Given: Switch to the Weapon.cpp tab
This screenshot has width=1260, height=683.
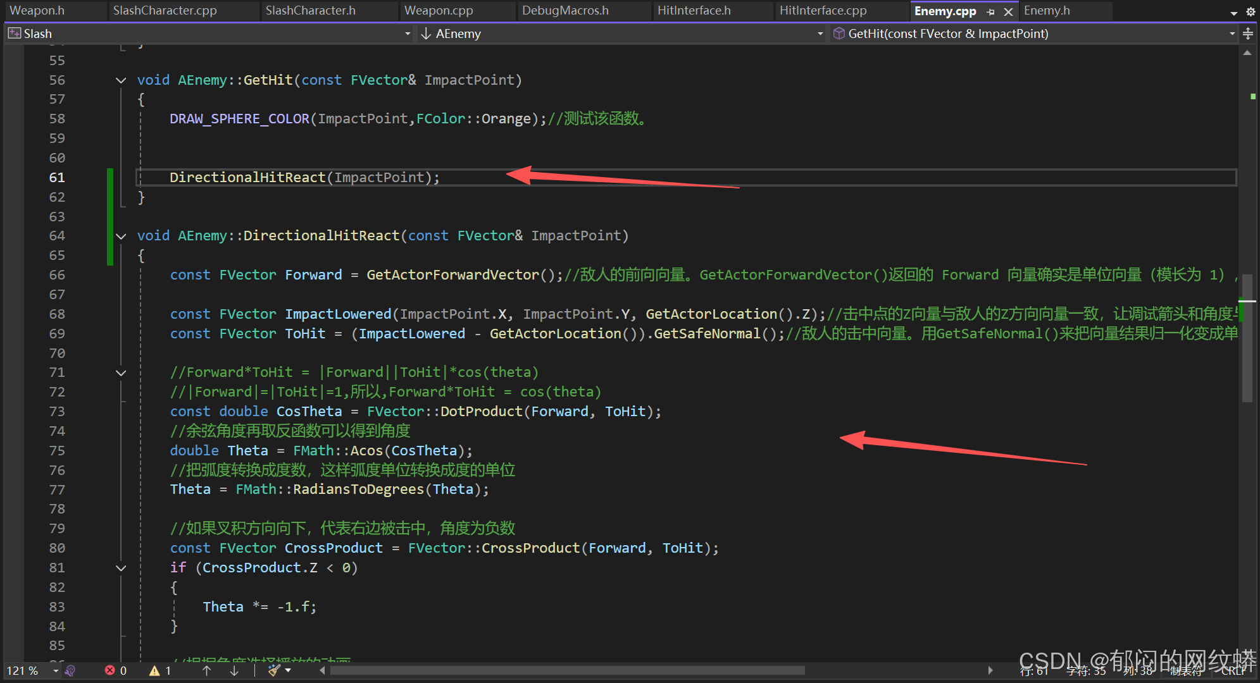Looking at the screenshot, I should tap(439, 11).
